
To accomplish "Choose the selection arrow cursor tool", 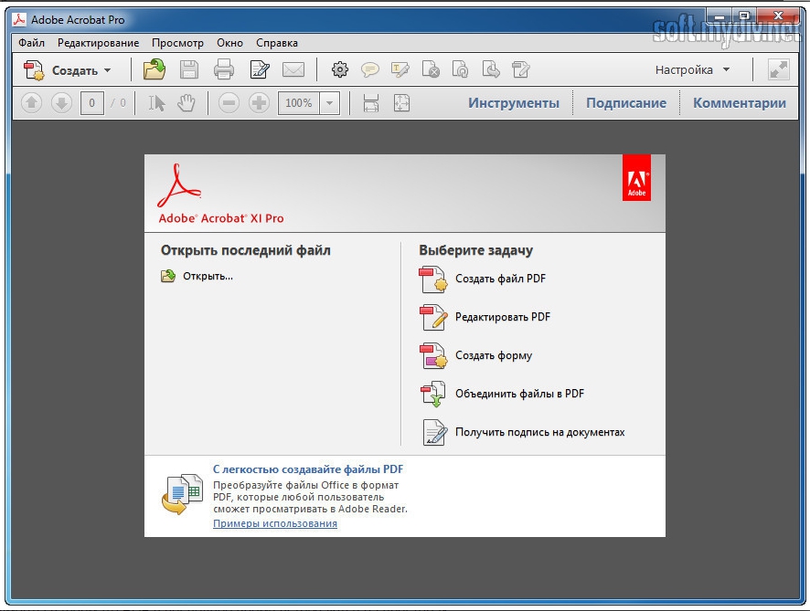I will [157, 103].
